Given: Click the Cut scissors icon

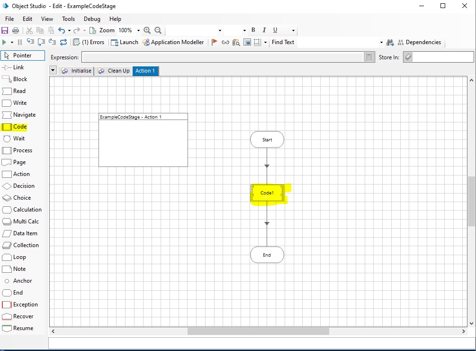Looking at the screenshot, I should pos(29,30).
